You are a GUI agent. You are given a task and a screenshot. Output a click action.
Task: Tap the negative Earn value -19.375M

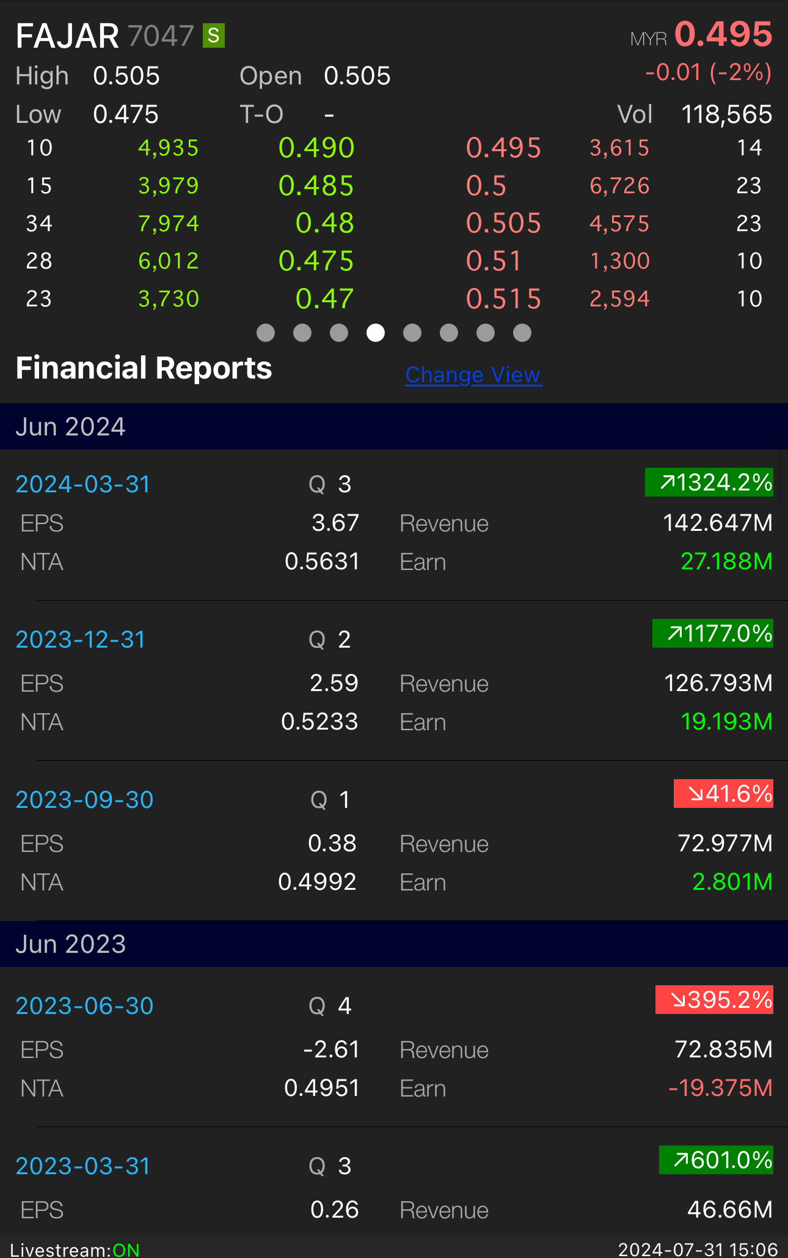[721, 1088]
